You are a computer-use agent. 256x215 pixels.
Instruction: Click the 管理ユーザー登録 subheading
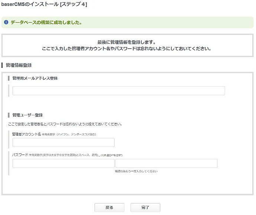tap(27, 115)
